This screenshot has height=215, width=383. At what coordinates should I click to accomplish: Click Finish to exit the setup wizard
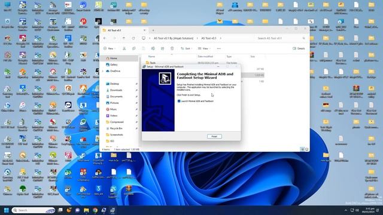point(214,137)
